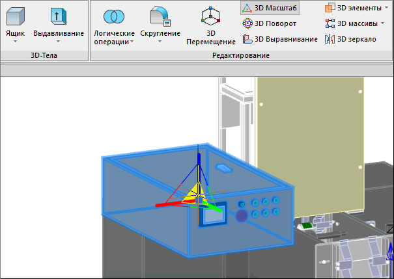Click the 3D Масштаб text label
This screenshot has height=279, width=394.
(x=275, y=8)
